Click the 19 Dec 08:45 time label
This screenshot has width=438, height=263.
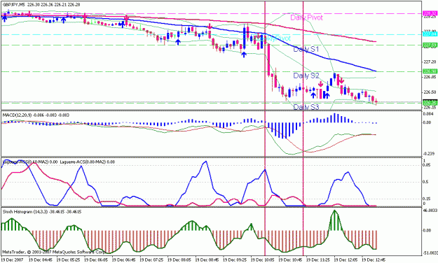(206, 260)
